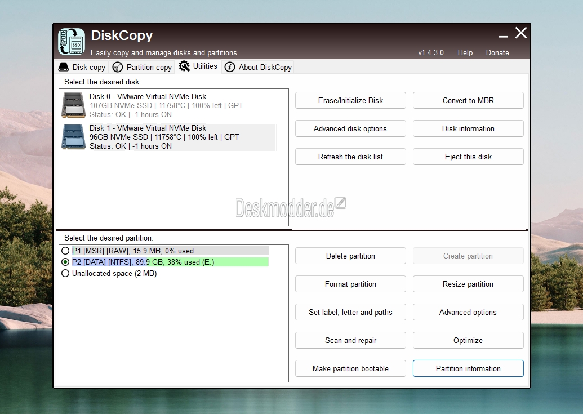Switch to the Partition copy tab
The height and width of the screenshot is (414, 583).
tap(142, 67)
